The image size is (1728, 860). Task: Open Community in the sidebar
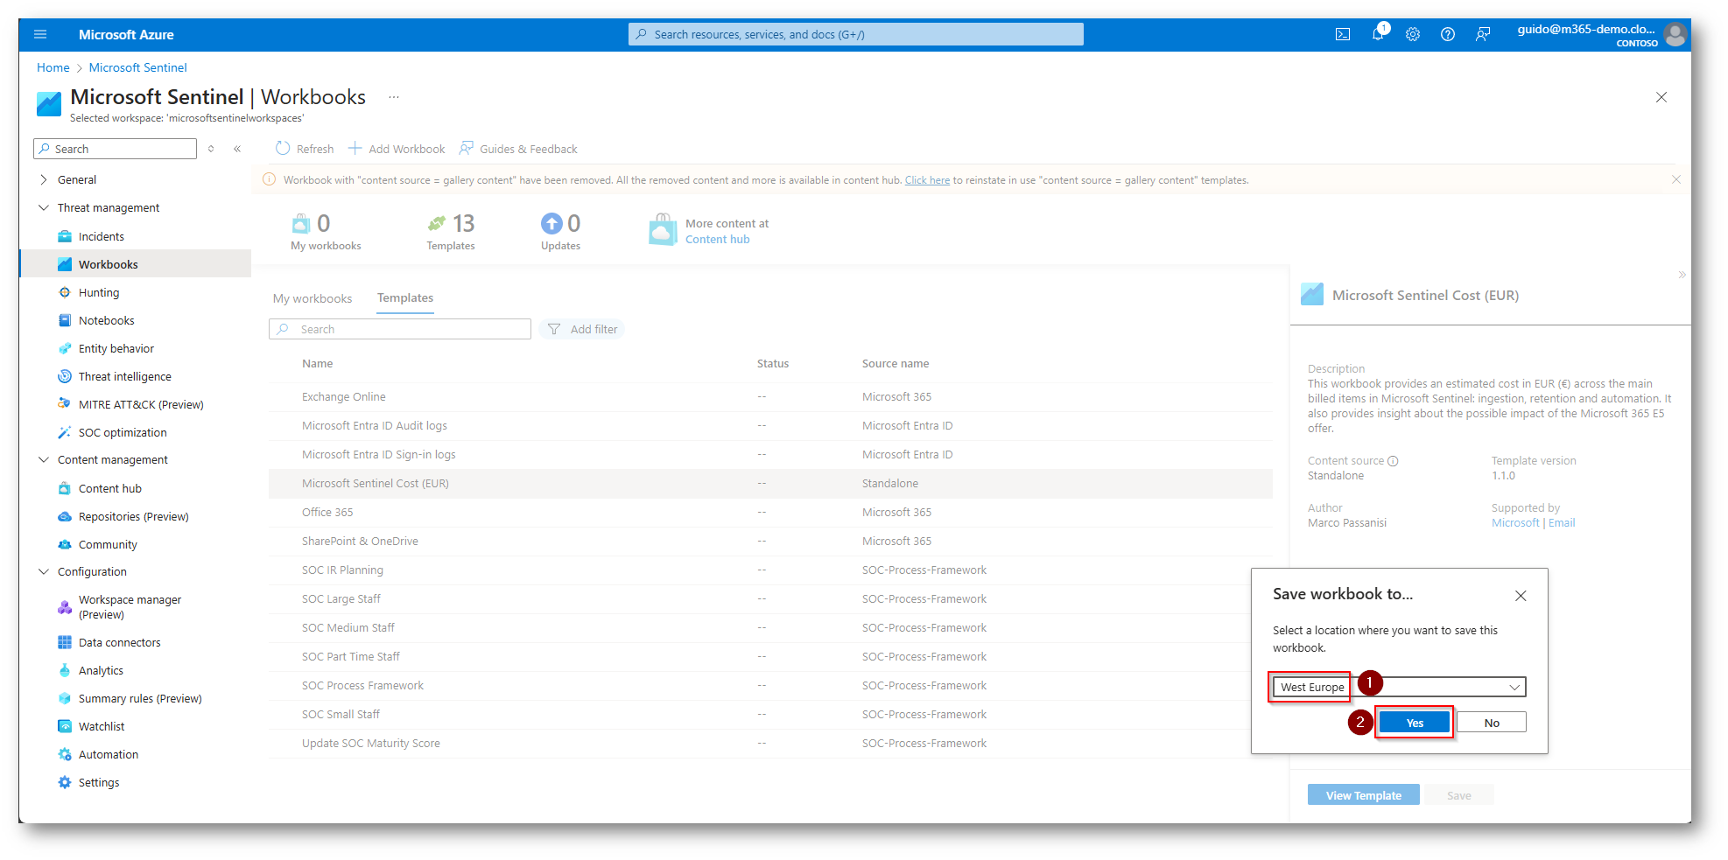108,544
